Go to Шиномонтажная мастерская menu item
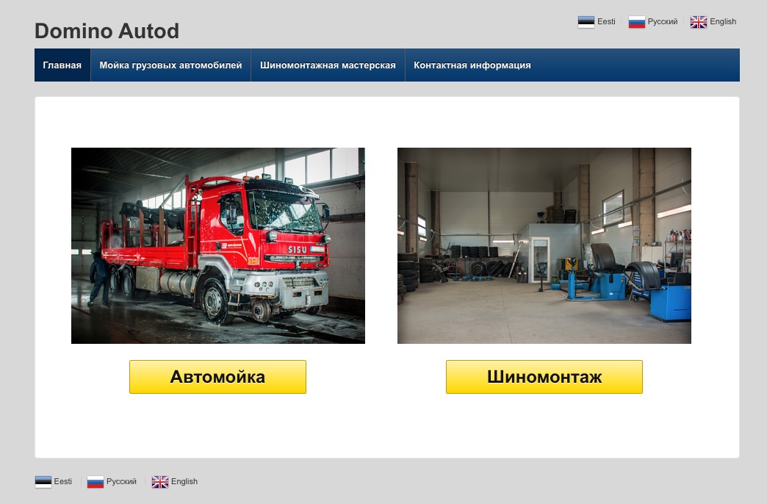This screenshot has width=767, height=504. point(328,65)
